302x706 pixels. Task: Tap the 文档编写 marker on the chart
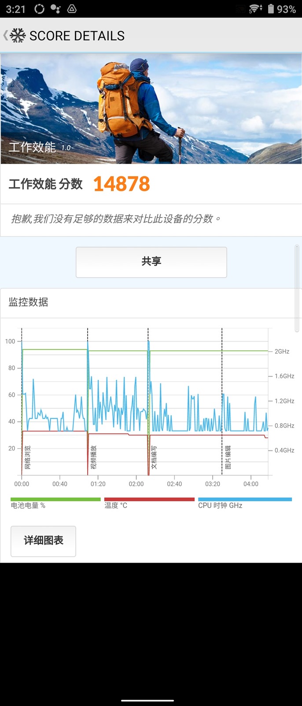tap(154, 458)
